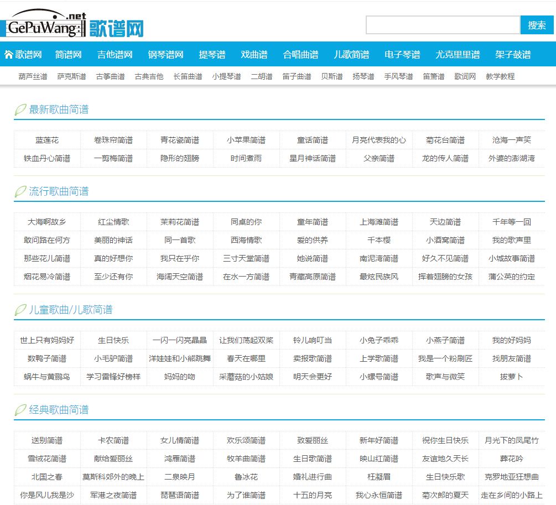Viewport: 556px width, 505px height.
Task: Open the 吉他谱网 navigation tab
Action: [115, 54]
